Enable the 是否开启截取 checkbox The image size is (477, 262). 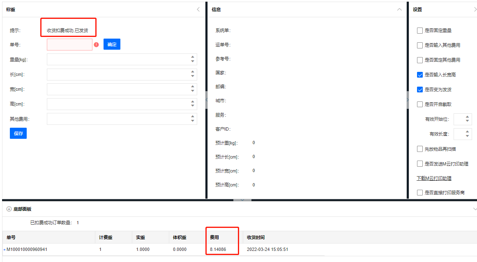point(420,104)
